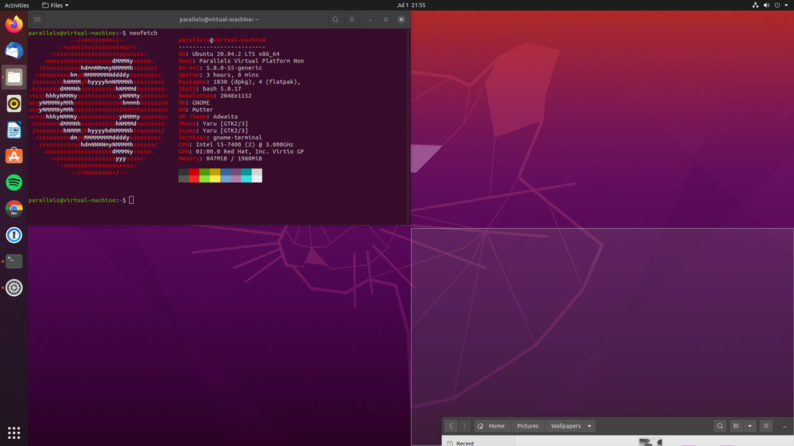Open the view options dropdown in Files
This screenshot has height=446, width=794.
pyautogui.click(x=749, y=426)
